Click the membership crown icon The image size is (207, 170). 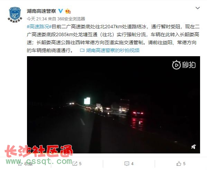coord(68,11)
